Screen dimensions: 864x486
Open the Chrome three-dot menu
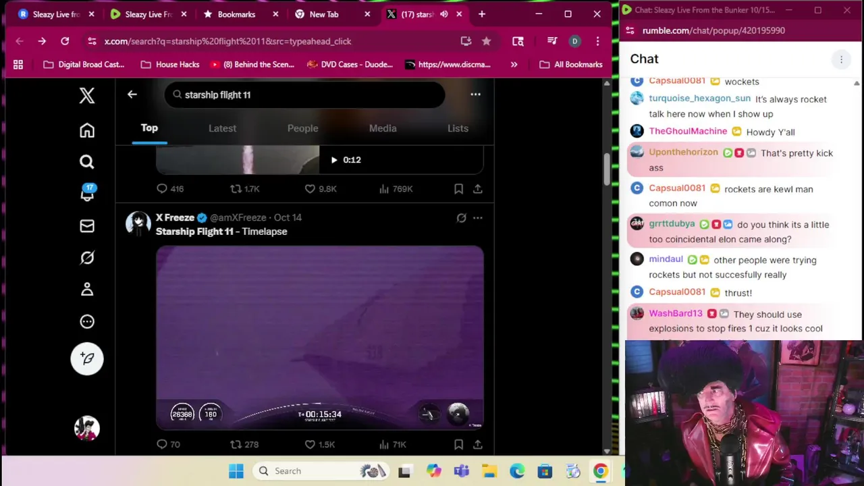click(597, 41)
